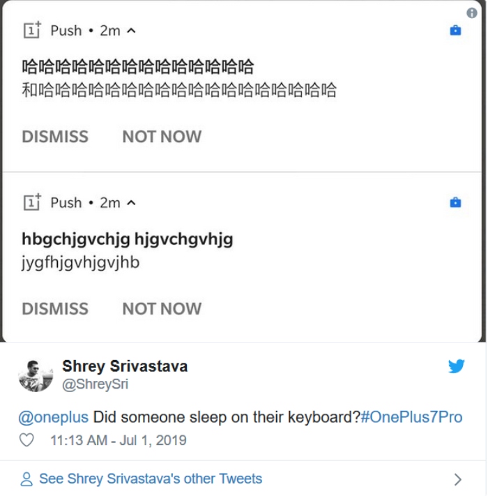Click the Twitter bird logo
Screen dimensions: 488x496
457,366
